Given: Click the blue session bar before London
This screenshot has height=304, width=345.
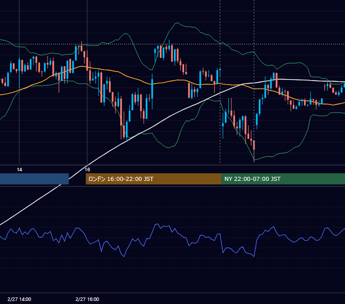Looking at the screenshot, I should pyautogui.click(x=34, y=179).
